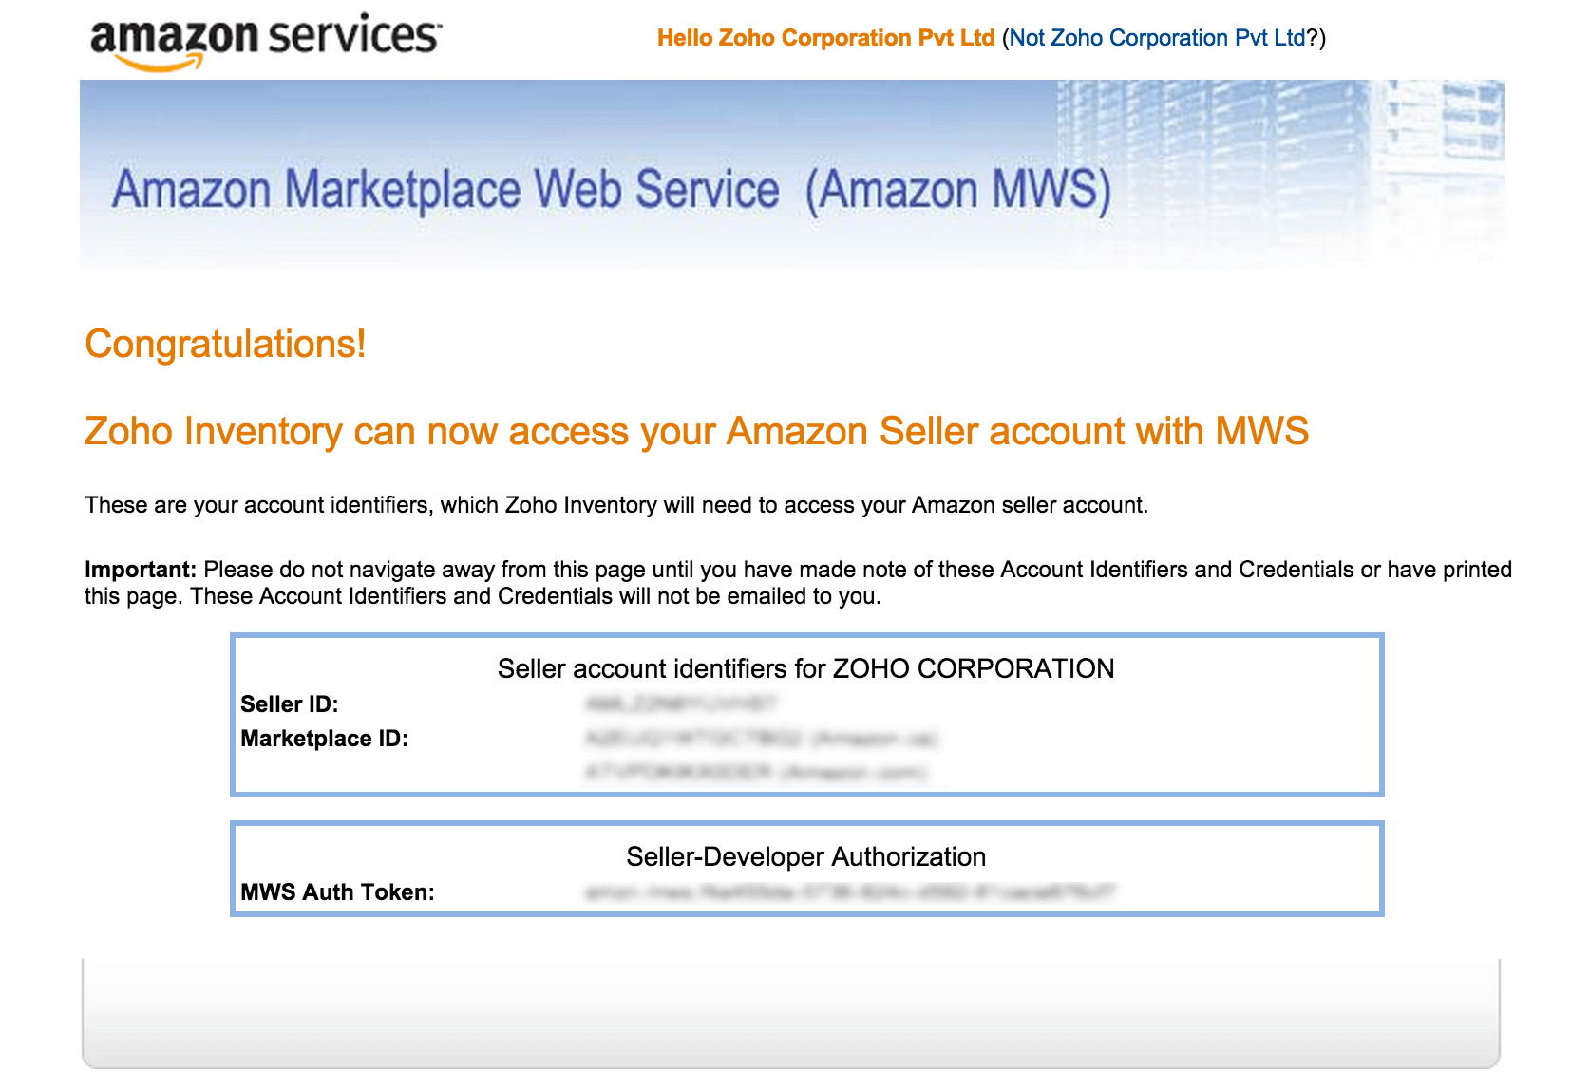1590x1088 pixels.
Task: Click the 'Congratulations!' heading
Action: (225, 344)
